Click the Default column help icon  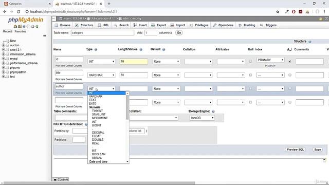pyautogui.click(x=163, y=49)
